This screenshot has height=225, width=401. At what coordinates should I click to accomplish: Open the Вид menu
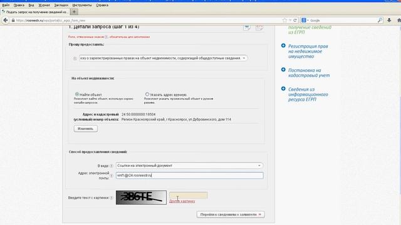click(x=31, y=5)
